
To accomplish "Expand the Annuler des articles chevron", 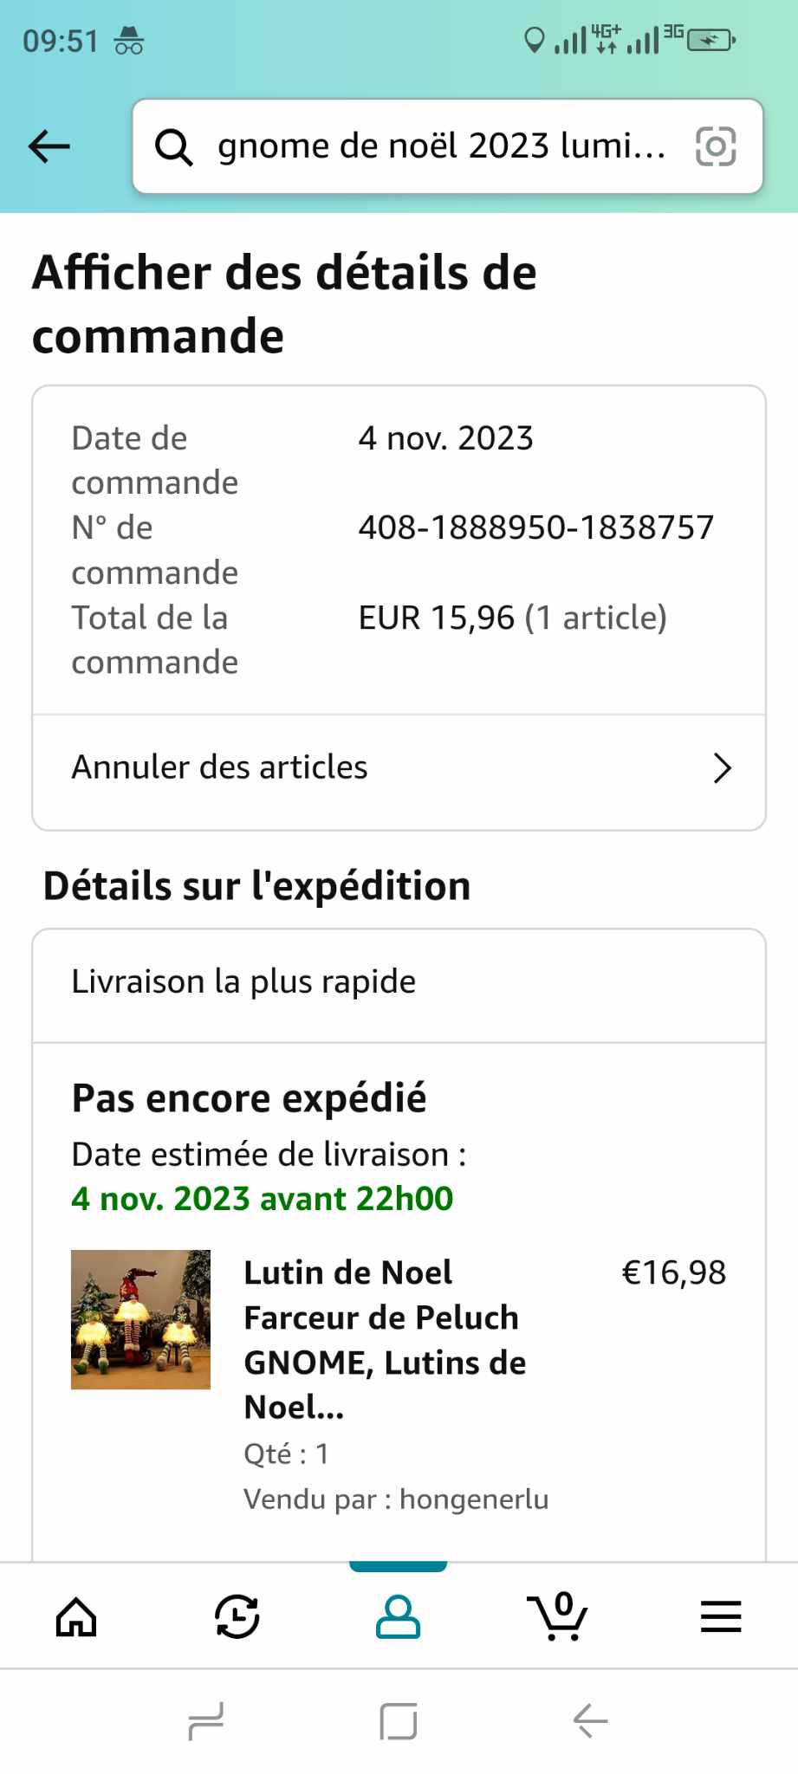I will tap(722, 768).
